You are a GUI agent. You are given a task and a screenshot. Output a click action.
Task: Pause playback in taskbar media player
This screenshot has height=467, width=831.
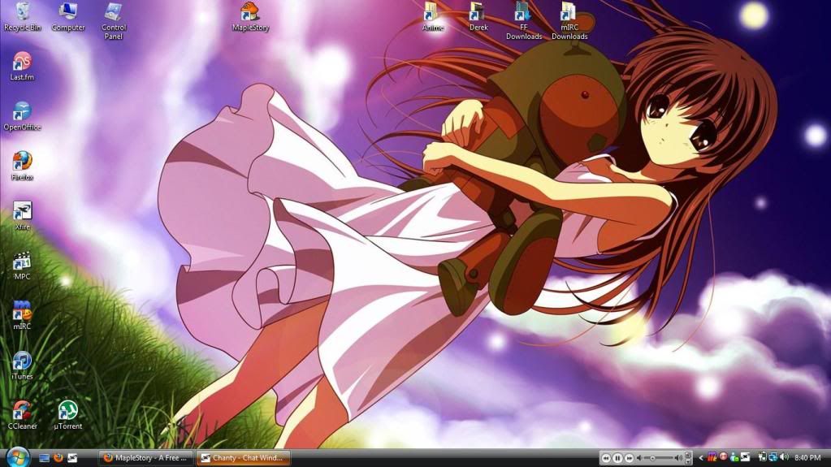(x=617, y=458)
